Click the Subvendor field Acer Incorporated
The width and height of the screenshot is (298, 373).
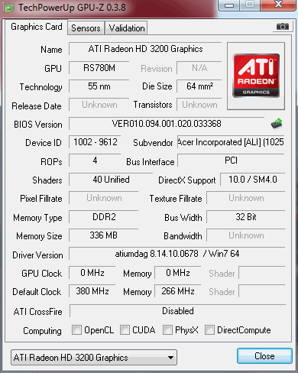click(231, 142)
